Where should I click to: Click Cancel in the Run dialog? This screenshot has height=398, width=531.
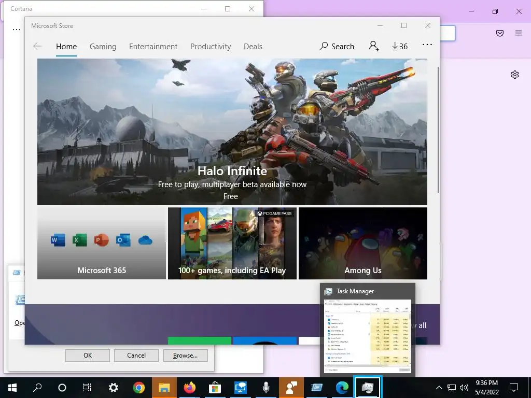click(x=136, y=356)
